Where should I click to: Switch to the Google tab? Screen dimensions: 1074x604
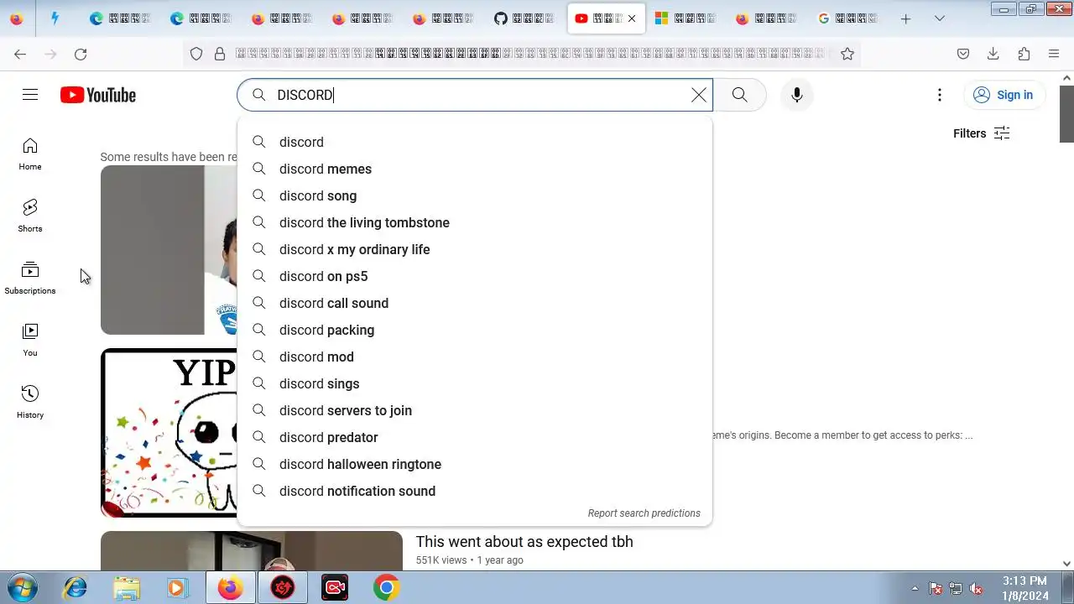tap(848, 18)
